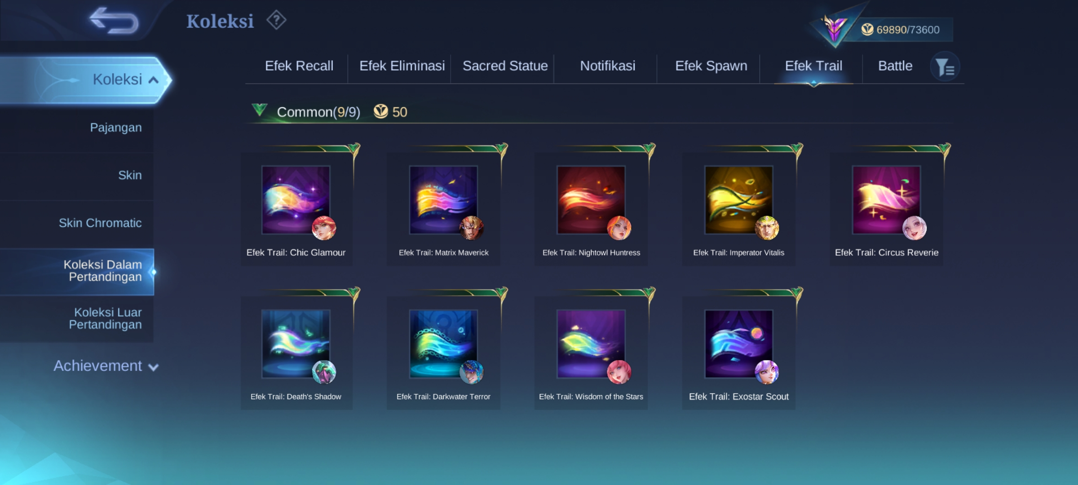Switch to the Efek Recall tab
This screenshot has width=1078, height=485.
pos(299,66)
